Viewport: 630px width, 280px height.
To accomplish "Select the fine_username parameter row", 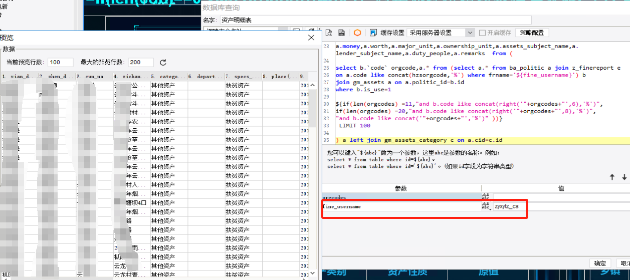I will click(401, 206).
